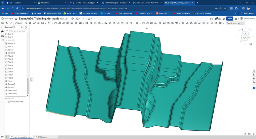Expand the Fillet tool group dropdown arrow
The image size is (256, 139).
[x=52, y=23]
